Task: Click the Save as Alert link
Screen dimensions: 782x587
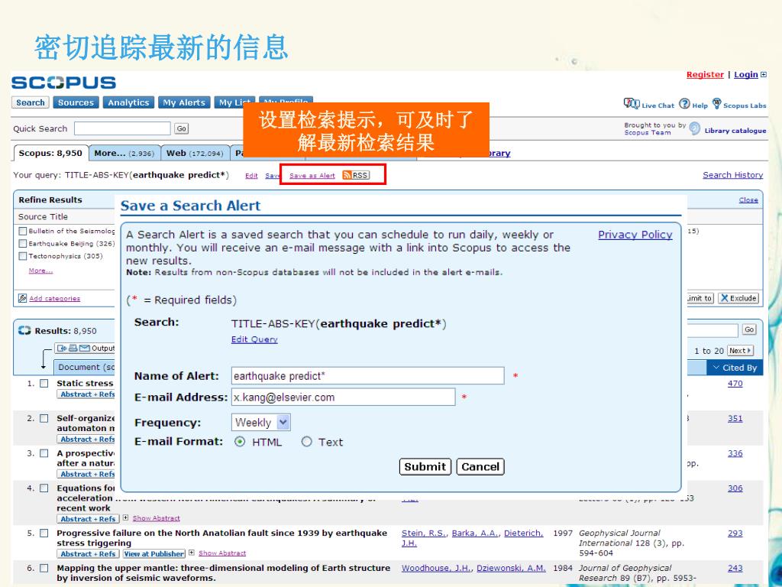Action: [x=312, y=176]
